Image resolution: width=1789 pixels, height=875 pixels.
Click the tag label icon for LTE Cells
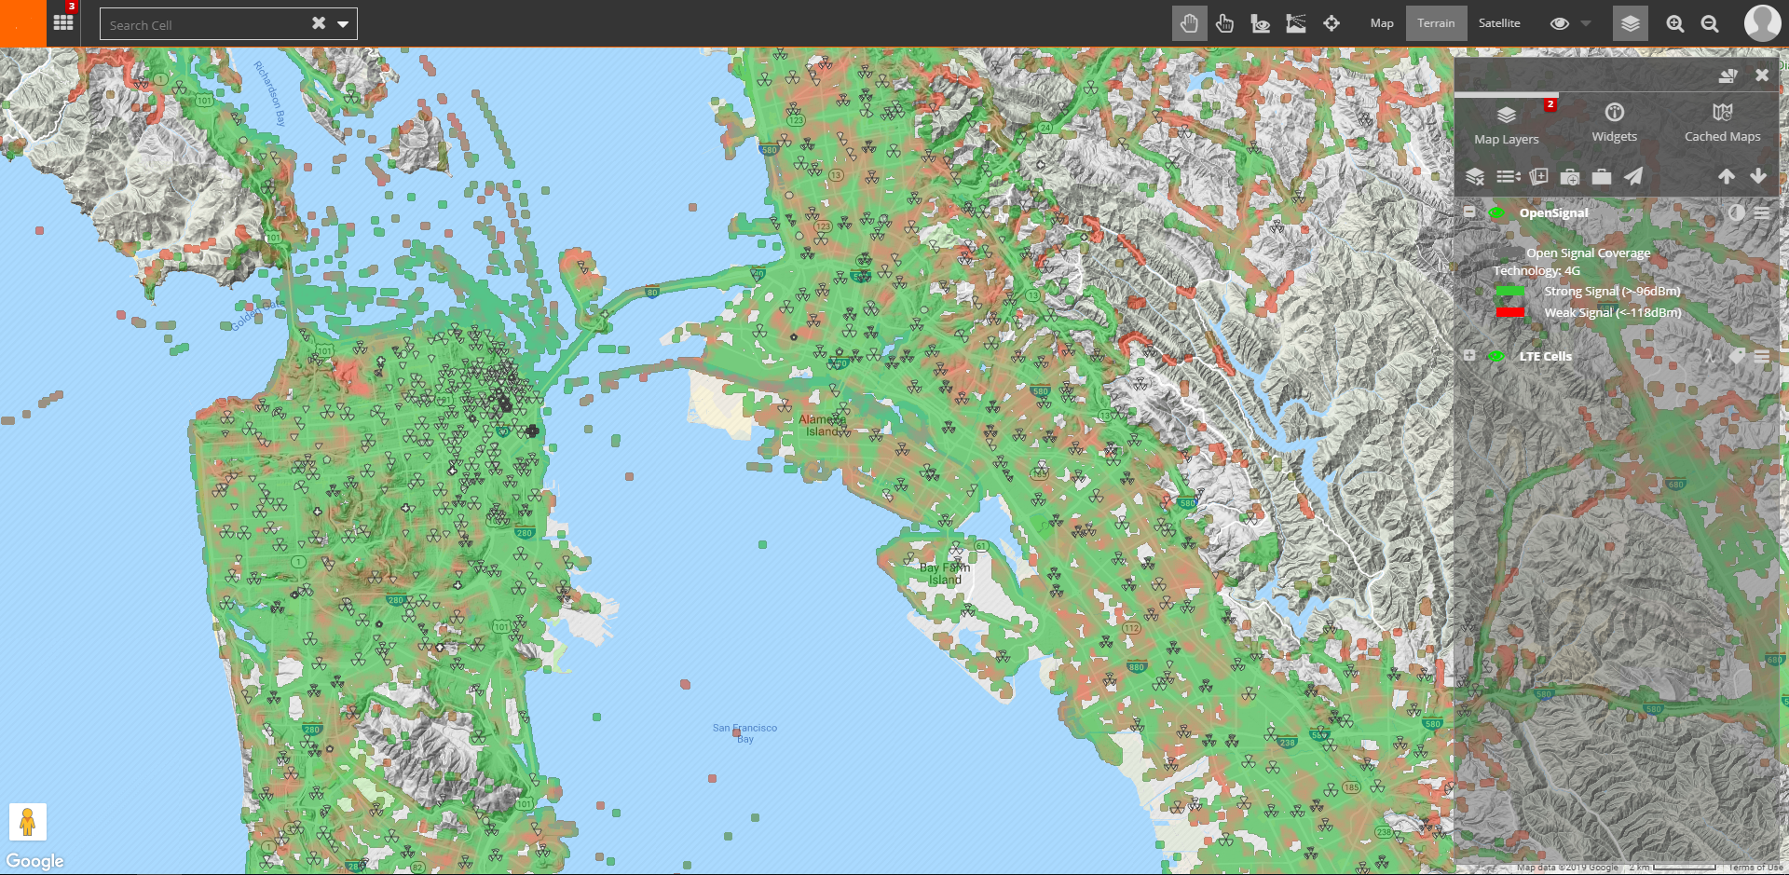1737,356
